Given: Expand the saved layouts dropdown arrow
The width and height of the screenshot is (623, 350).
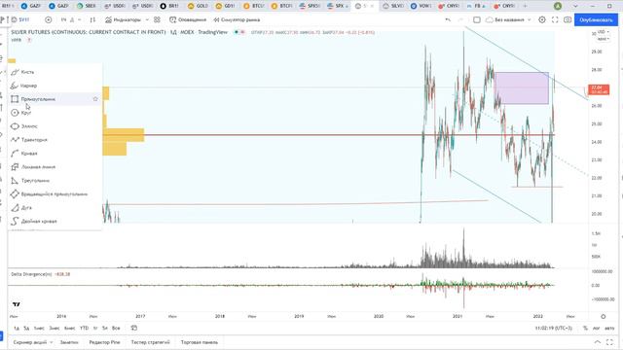Looking at the screenshot, I should tap(530, 19).
